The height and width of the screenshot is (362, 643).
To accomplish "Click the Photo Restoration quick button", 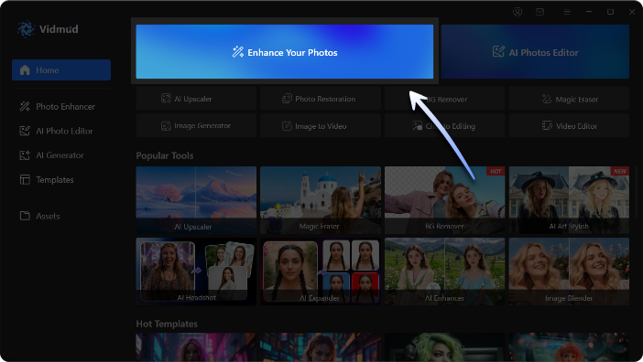I will point(321,99).
